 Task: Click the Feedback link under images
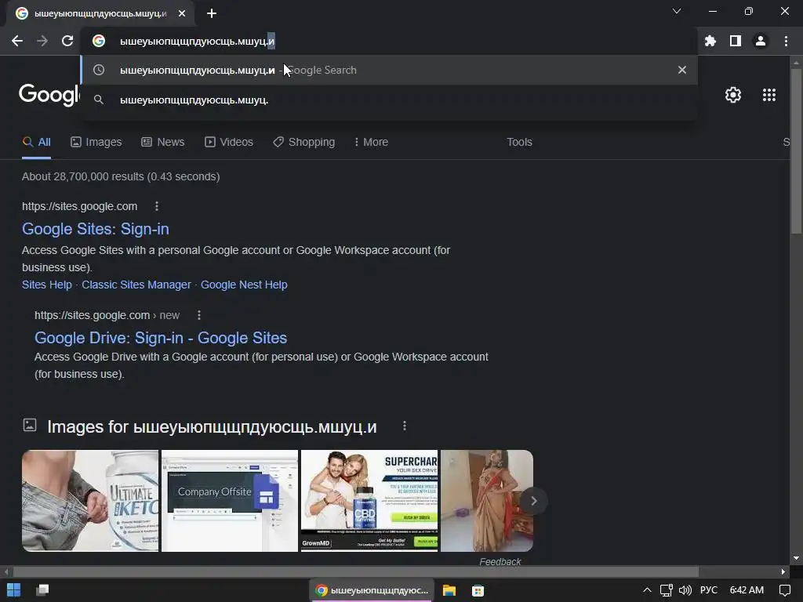point(500,561)
